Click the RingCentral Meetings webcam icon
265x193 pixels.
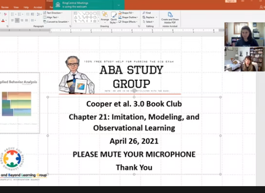[58, 5]
